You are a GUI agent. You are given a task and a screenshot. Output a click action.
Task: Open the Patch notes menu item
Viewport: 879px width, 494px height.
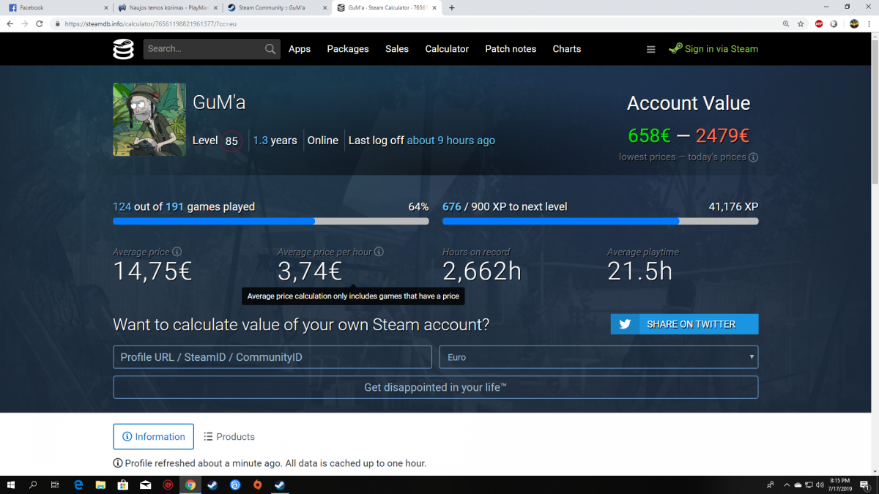(x=511, y=49)
